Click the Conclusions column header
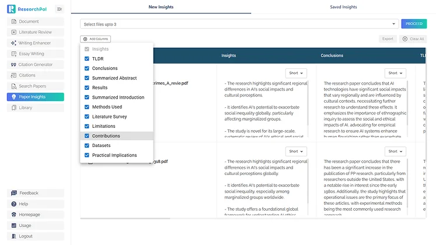The width and height of the screenshot is (436, 245). [x=332, y=55]
